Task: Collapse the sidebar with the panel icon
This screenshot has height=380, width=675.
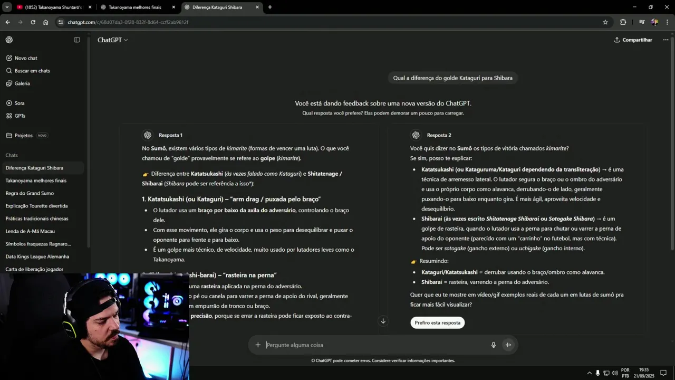Action: [x=77, y=40]
